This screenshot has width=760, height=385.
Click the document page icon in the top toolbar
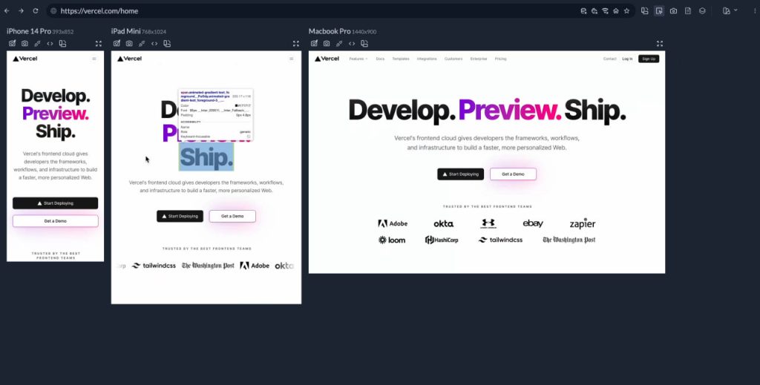[688, 10]
